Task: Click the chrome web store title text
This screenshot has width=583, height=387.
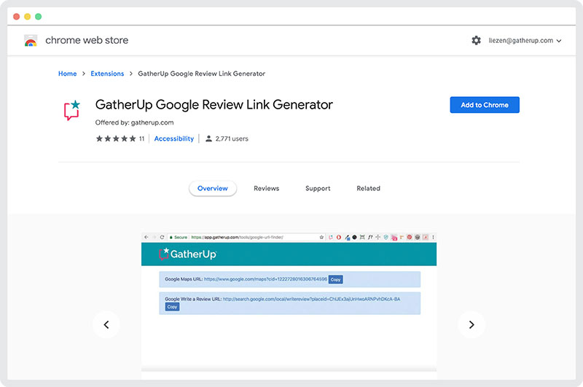Action: point(87,40)
